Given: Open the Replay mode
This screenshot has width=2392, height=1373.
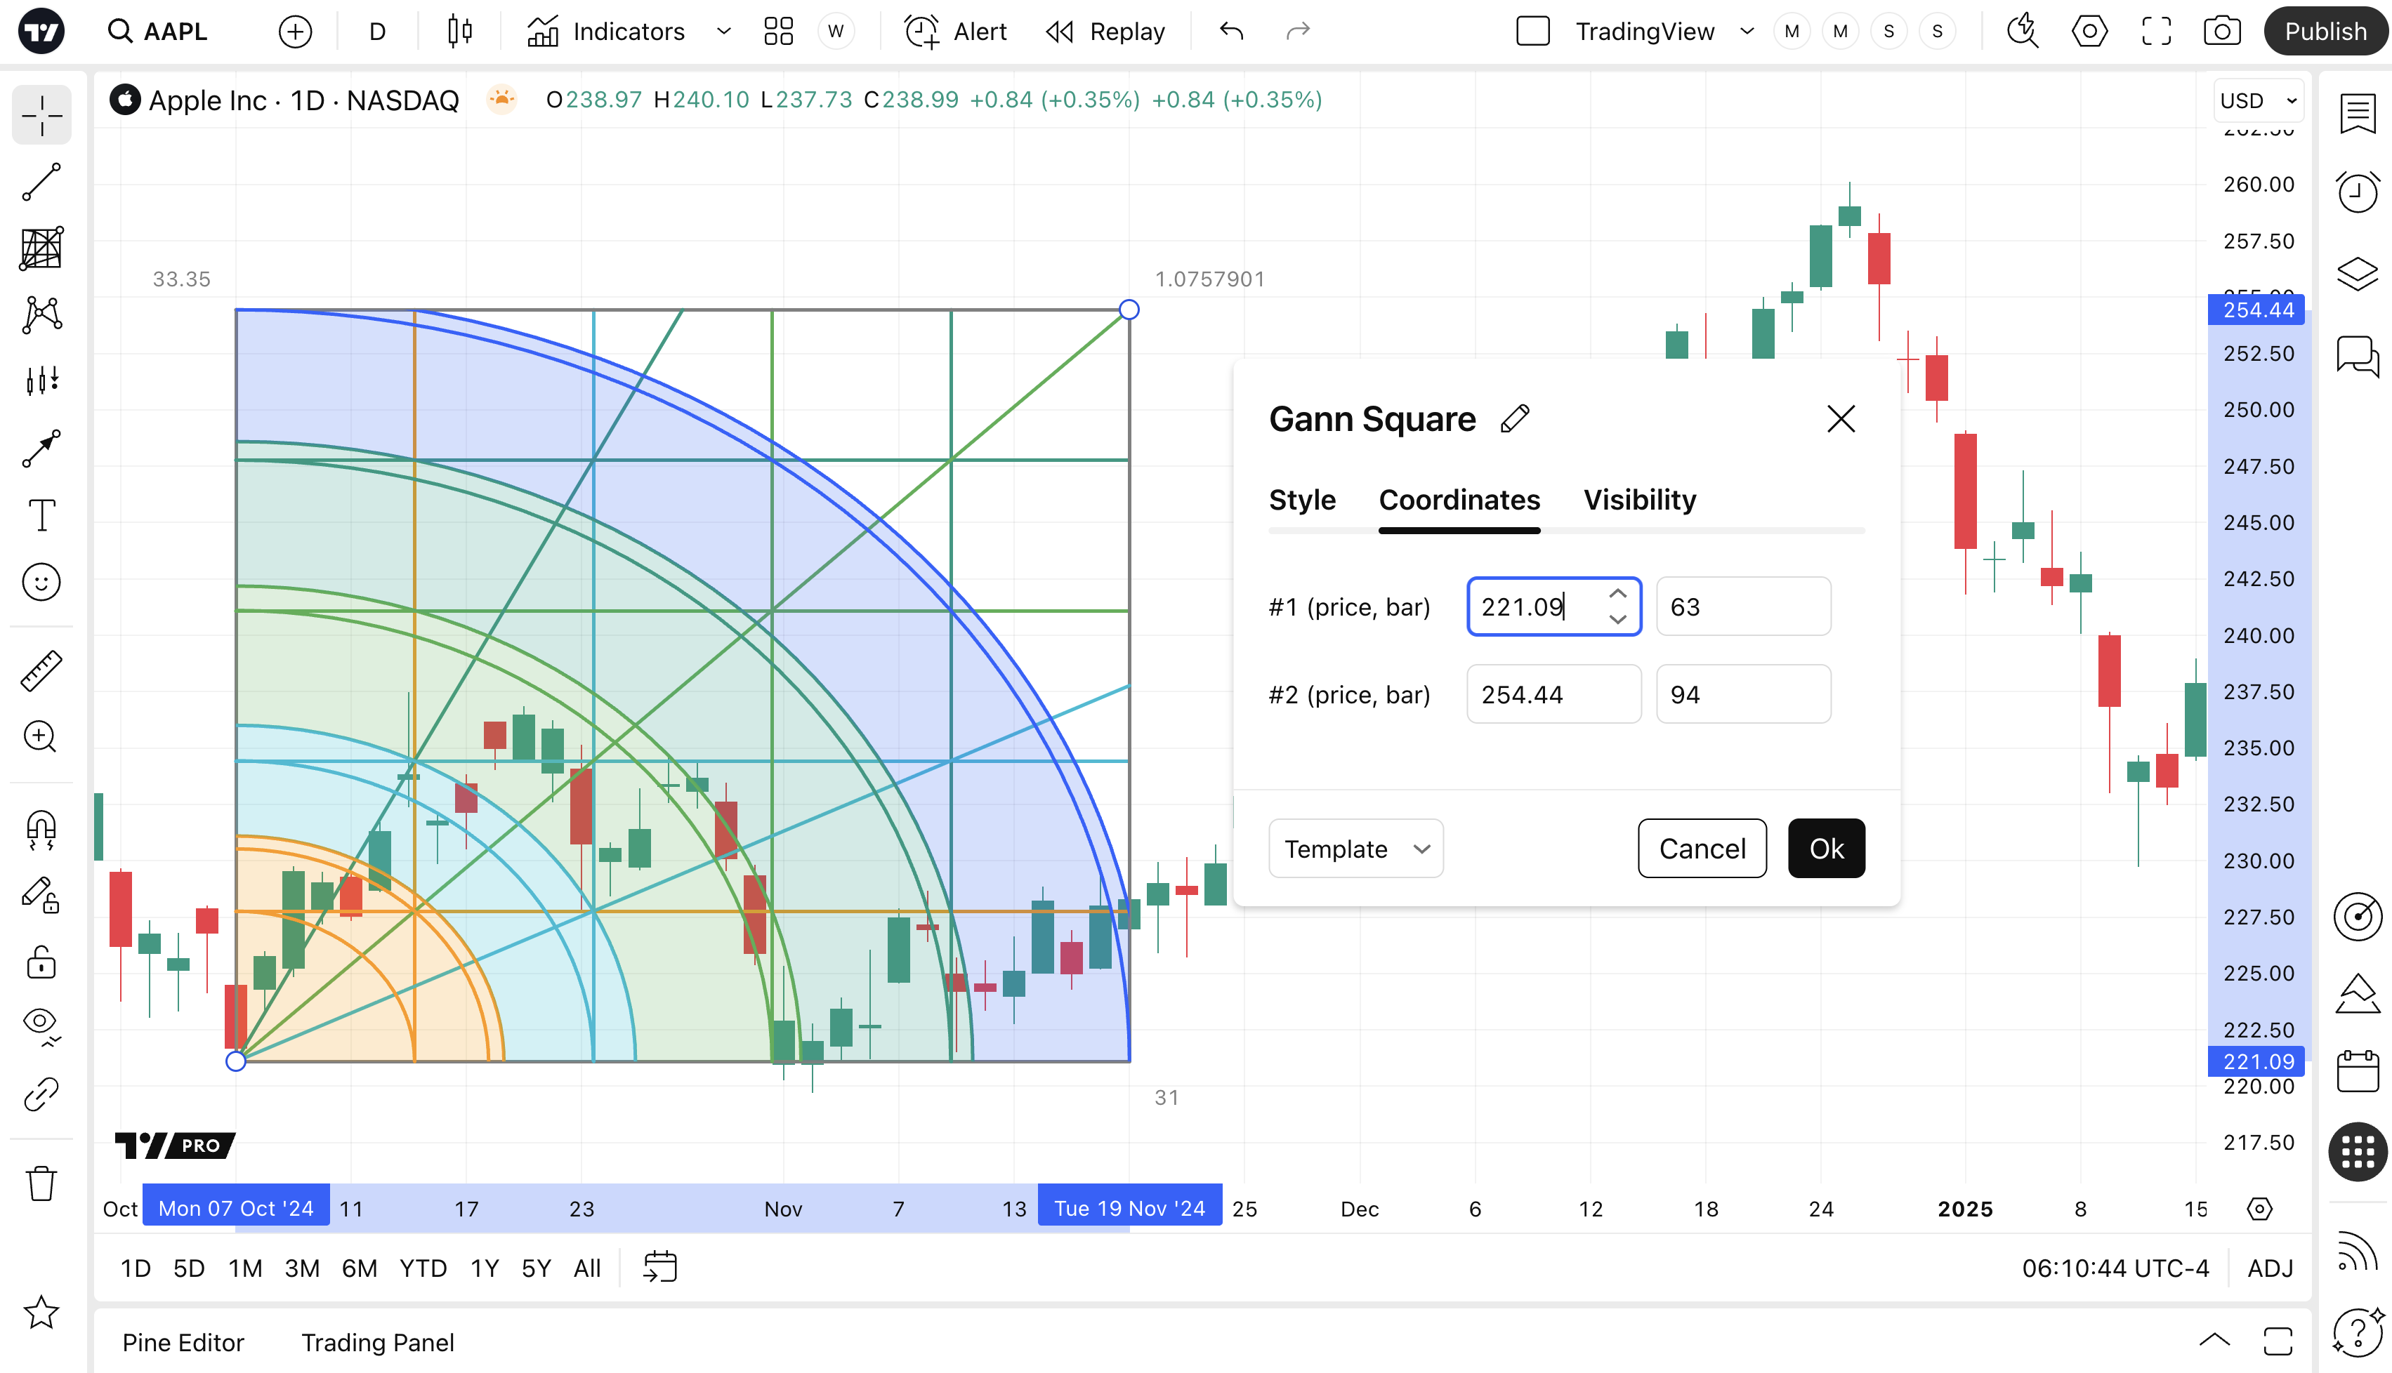Looking at the screenshot, I should pyautogui.click(x=1105, y=31).
